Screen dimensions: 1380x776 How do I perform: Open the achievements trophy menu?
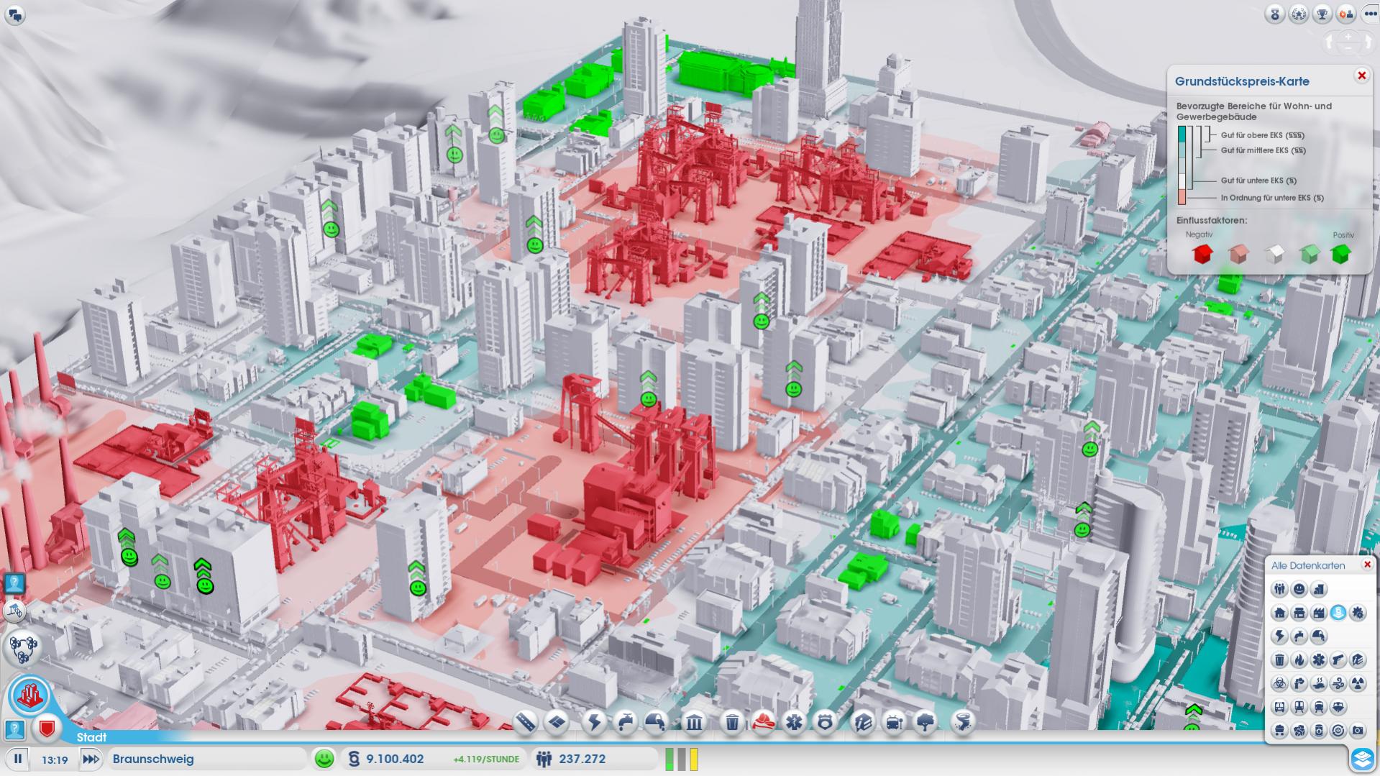point(1322,14)
